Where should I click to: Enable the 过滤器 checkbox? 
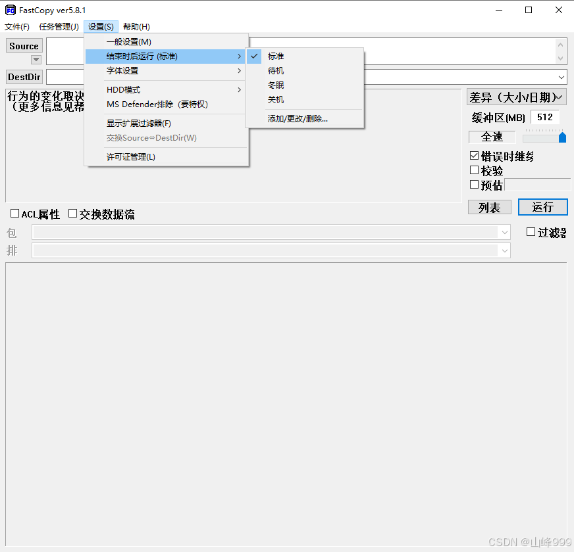(x=531, y=232)
